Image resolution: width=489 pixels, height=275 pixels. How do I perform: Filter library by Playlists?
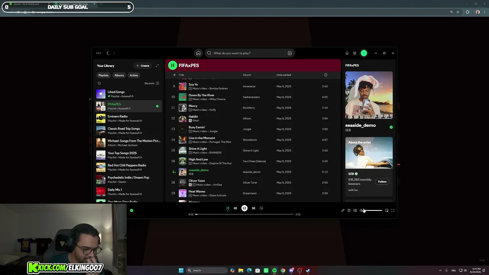pyautogui.click(x=104, y=75)
